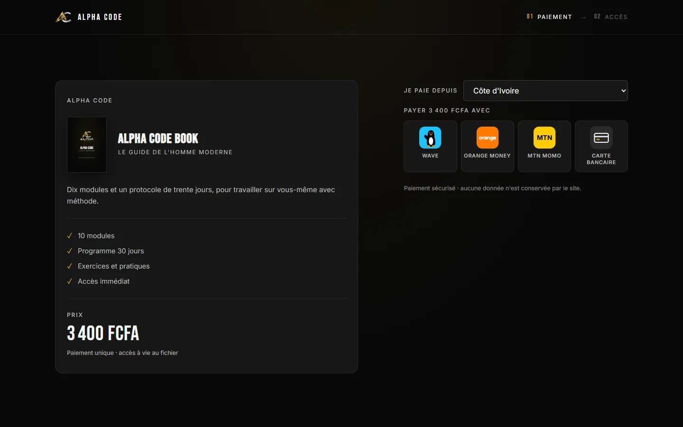Open the Alpha Code Book cover thumbnail

click(87, 145)
